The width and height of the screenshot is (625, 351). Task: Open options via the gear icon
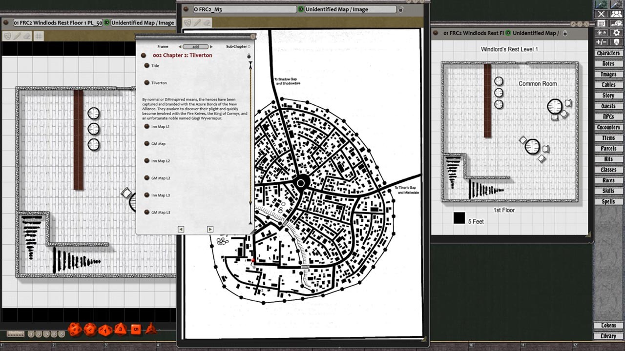[x=617, y=32]
